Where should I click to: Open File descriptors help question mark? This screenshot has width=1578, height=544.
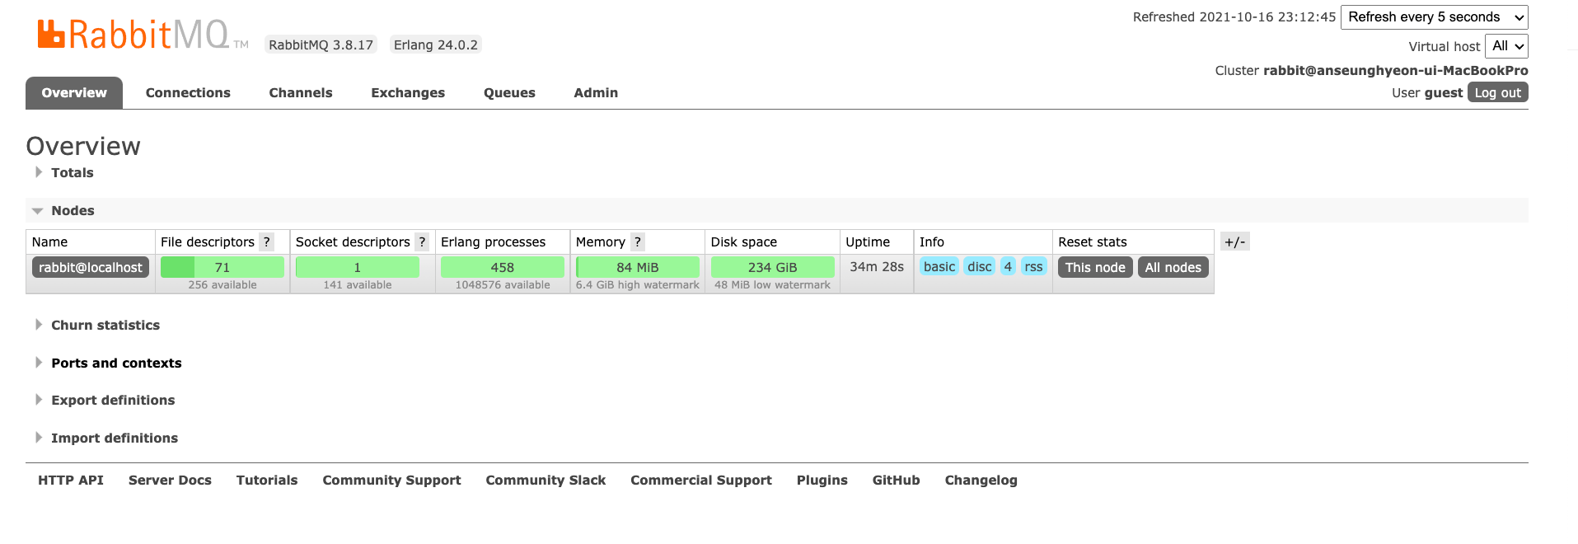[x=267, y=242]
